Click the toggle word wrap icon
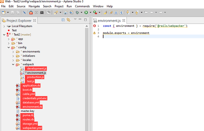The height and width of the screenshot is (131, 204). pos(111,12)
